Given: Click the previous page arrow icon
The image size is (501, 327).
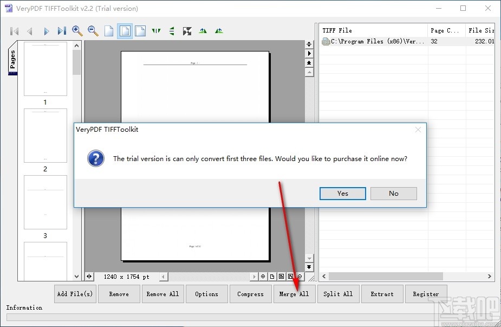Looking at the screenshot, I should pos(30,31).
